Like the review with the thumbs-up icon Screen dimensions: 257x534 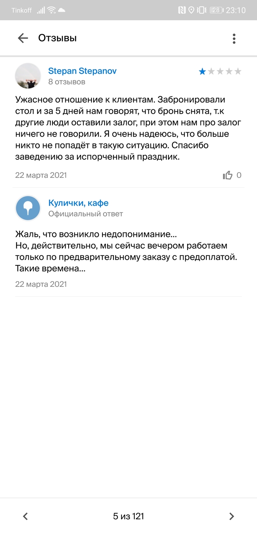pyautogui.click(x=228, y=175)
